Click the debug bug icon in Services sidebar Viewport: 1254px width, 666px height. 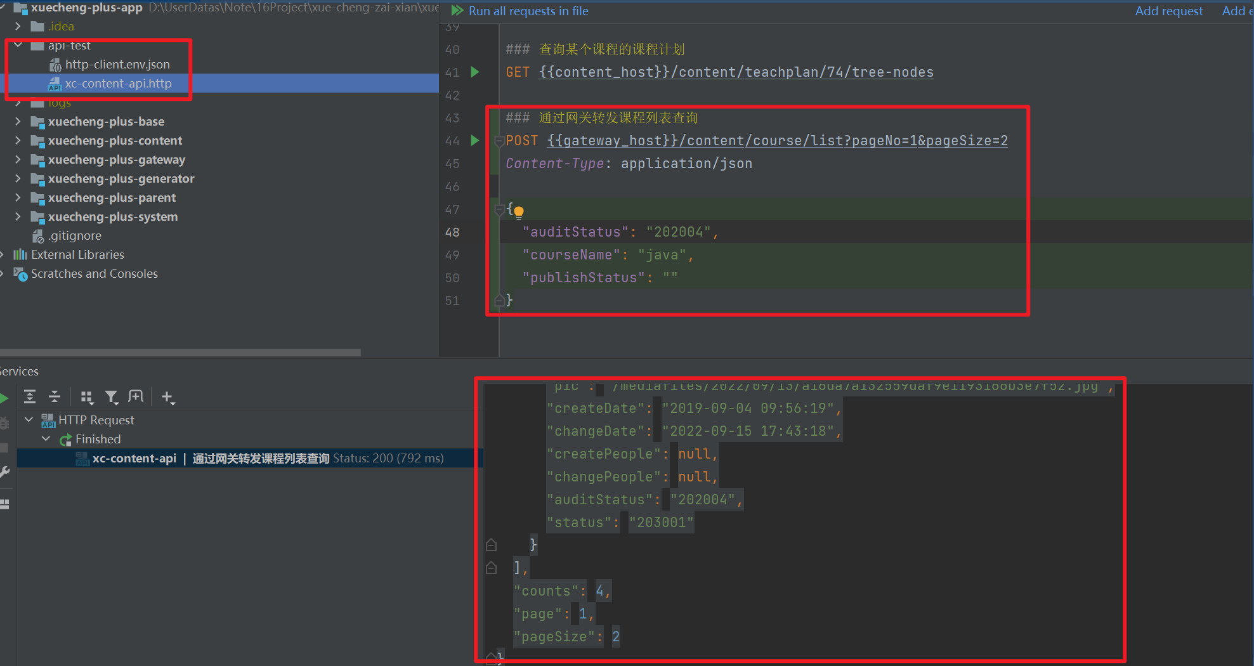[x=4, y=422]
